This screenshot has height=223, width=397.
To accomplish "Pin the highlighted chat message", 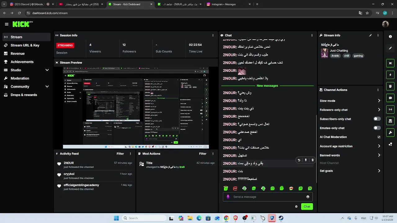I will tap(306, 160).
